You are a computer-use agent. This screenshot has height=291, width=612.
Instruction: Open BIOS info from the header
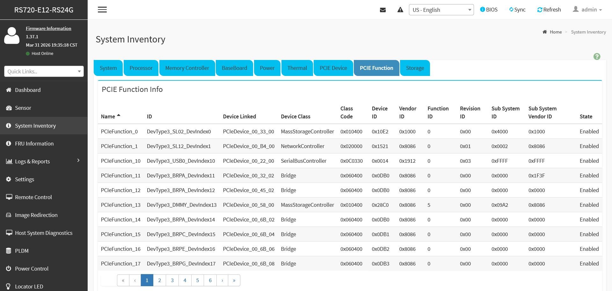click(489, 10)
